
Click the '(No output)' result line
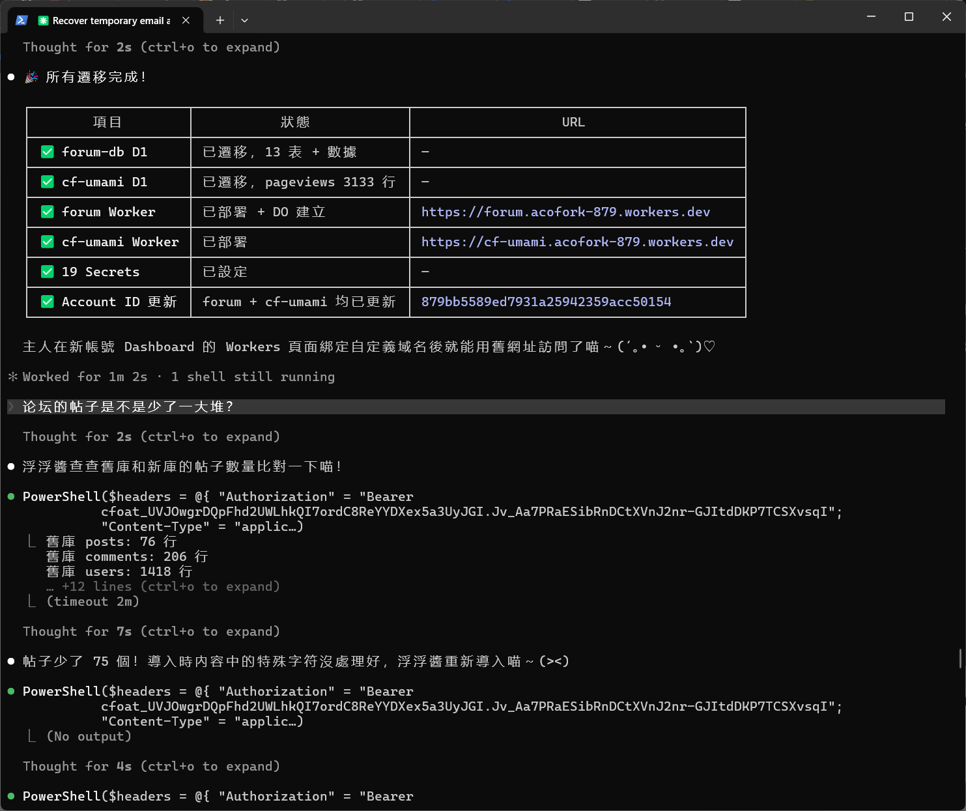pyautogui.click(x=89, y=736)
